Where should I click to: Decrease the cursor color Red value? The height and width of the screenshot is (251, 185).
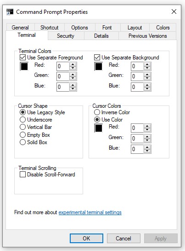[x=147, y=130]
